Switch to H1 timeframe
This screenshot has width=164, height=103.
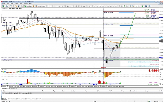point(105,6)
